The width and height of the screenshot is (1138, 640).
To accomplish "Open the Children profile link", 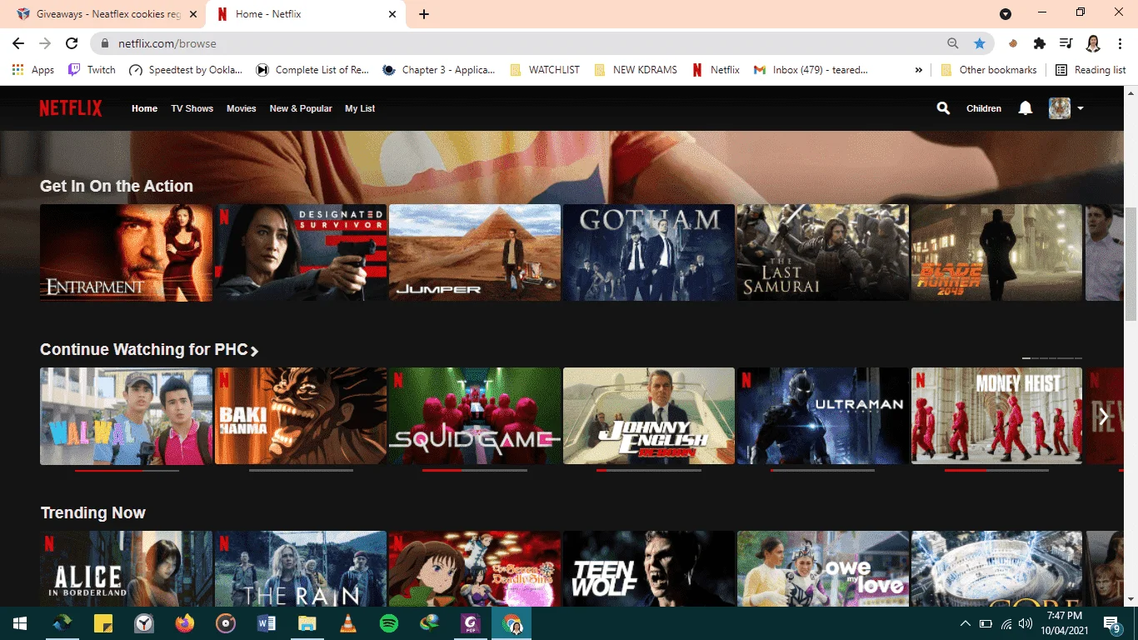I will coord(984,108).
